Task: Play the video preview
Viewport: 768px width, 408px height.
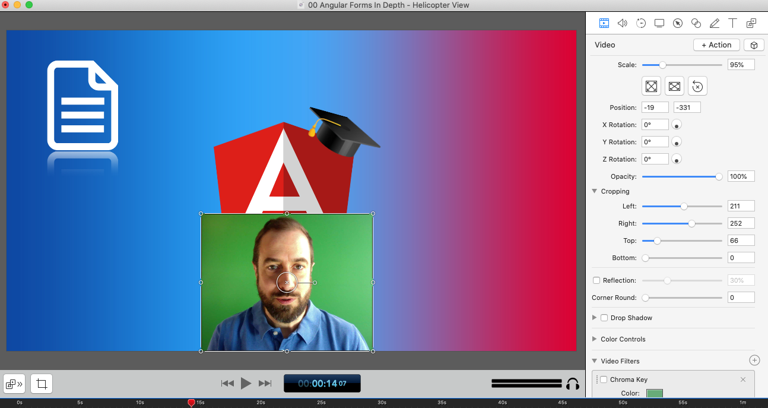Action: [246, 384]
